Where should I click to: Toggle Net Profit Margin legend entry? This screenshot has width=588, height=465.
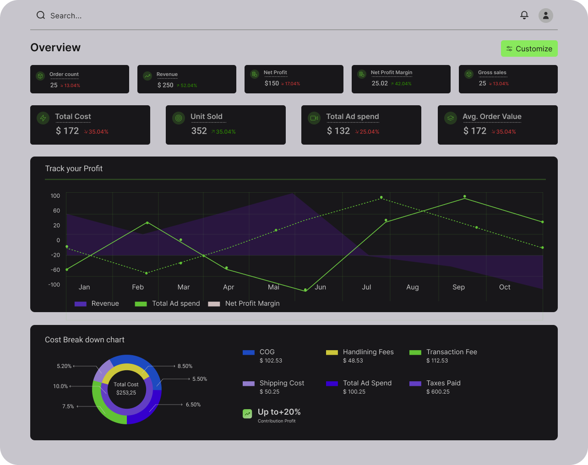pyautogui.click(x=244, y=303)
